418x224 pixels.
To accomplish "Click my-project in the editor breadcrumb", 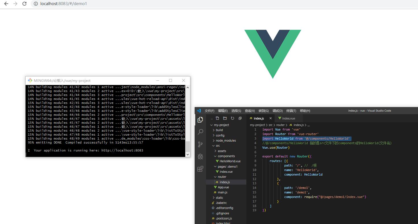I will tap(257, 125).
